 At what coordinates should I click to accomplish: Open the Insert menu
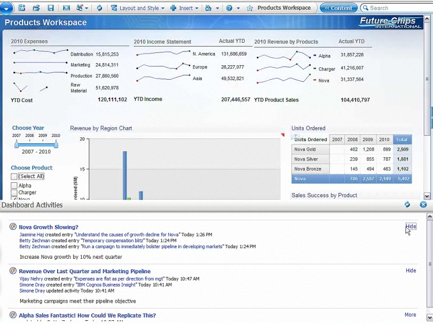click(x=186, y=9)
